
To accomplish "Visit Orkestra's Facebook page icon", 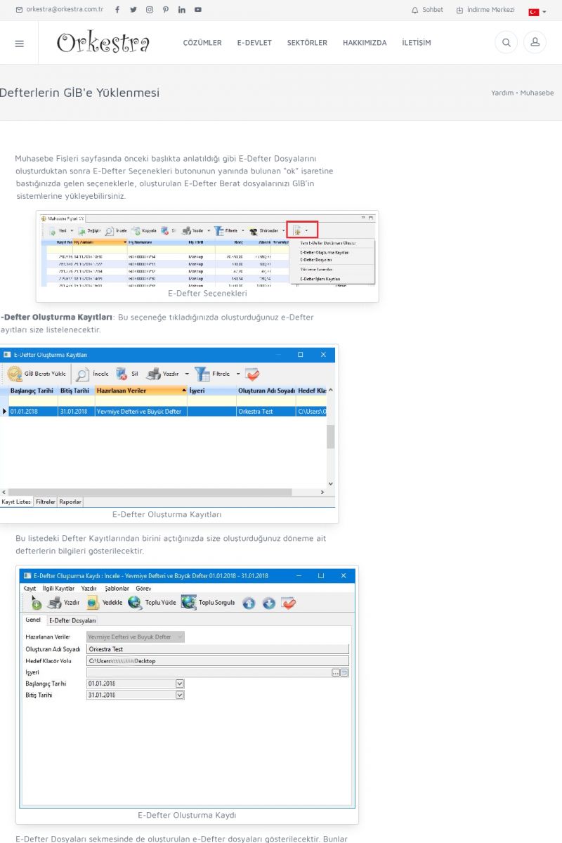I will pos(117,10).
